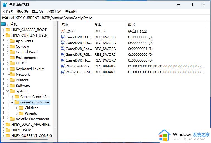Select the 计算机 root label

(x=12, y=24)
